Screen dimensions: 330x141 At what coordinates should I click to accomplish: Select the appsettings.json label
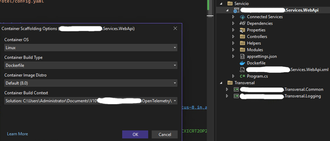click(262, 56)
